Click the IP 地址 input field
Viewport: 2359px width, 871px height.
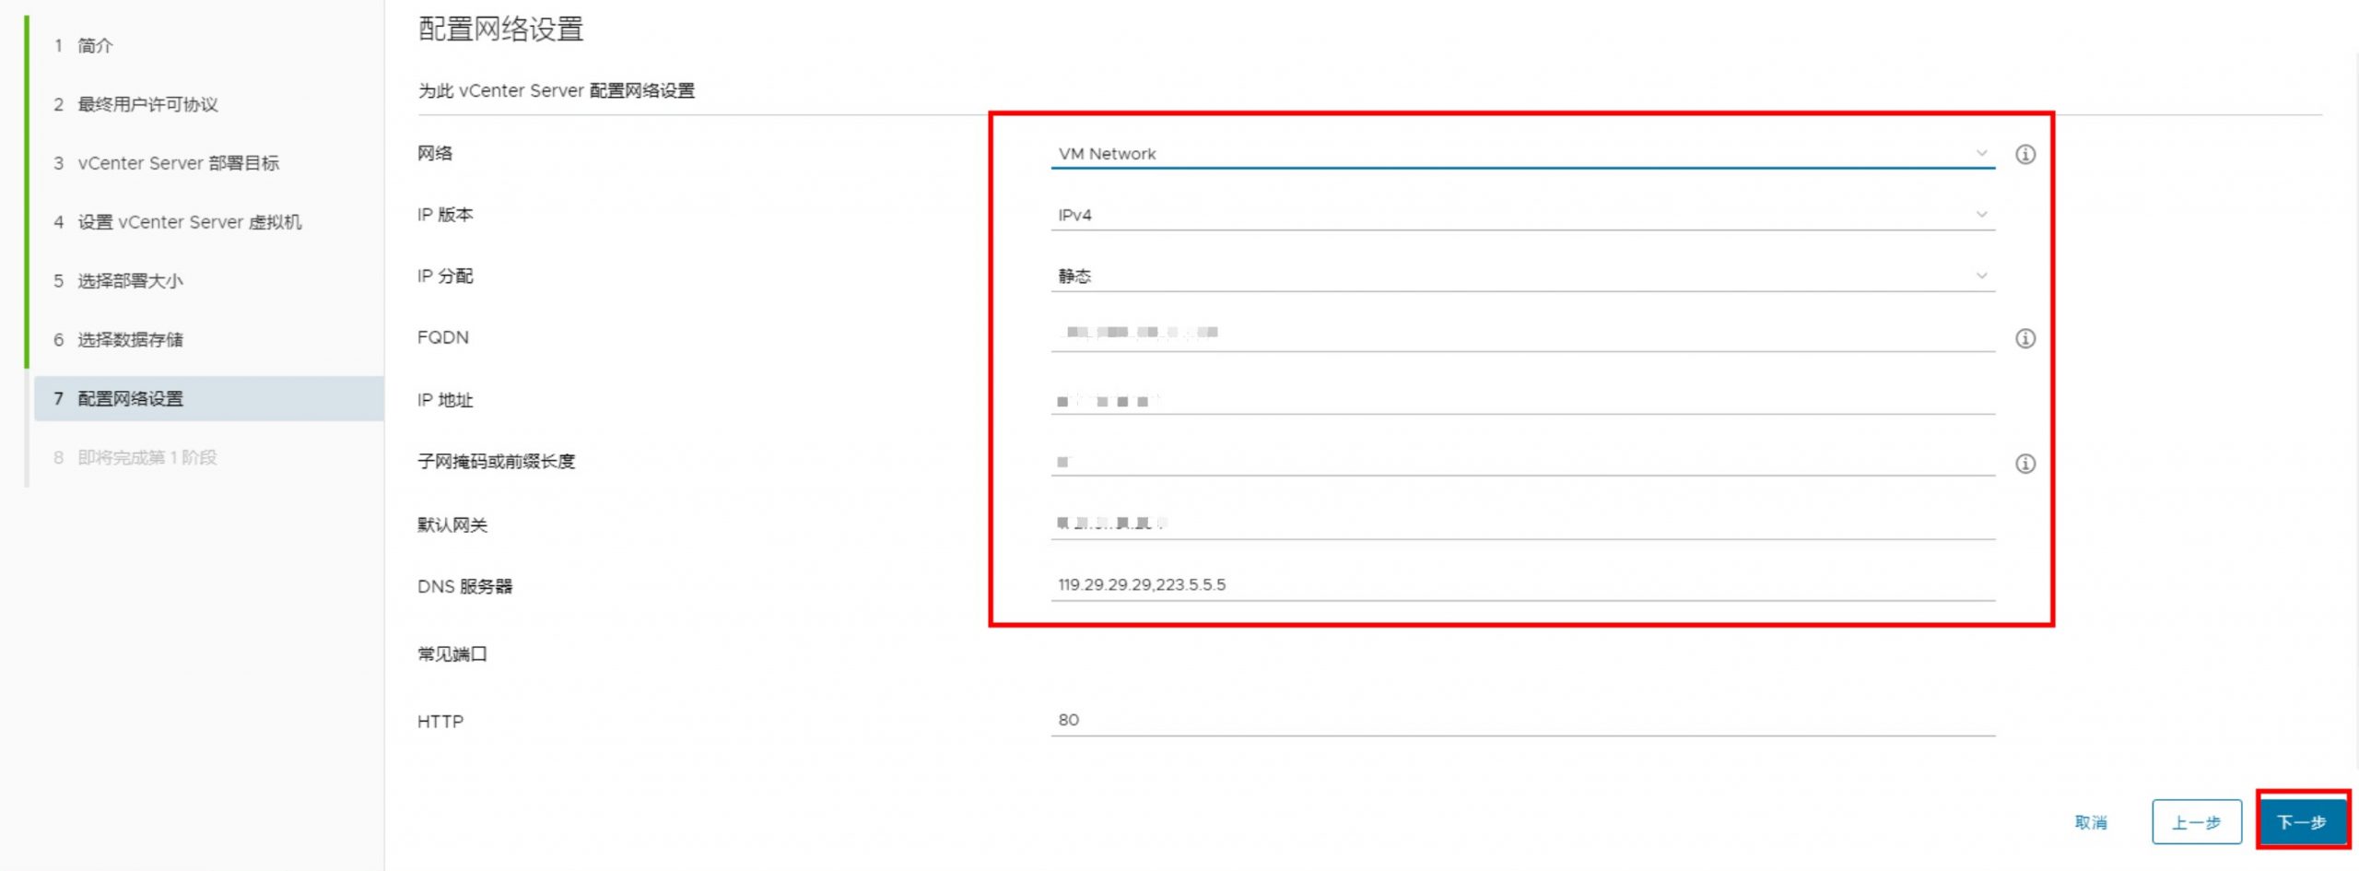[x=1521, y=401]
